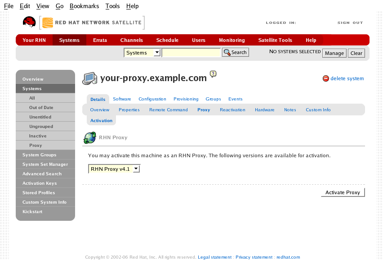Click the delete system link
383x260 pixels.
[347, 78]
